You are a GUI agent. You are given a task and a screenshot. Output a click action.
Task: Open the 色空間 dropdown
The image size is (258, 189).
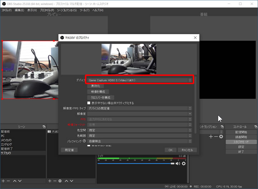139,130
